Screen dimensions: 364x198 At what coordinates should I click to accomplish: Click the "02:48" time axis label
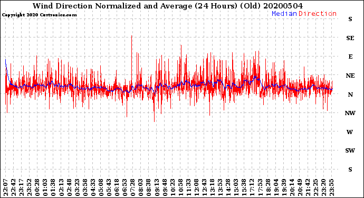[69, 187]
